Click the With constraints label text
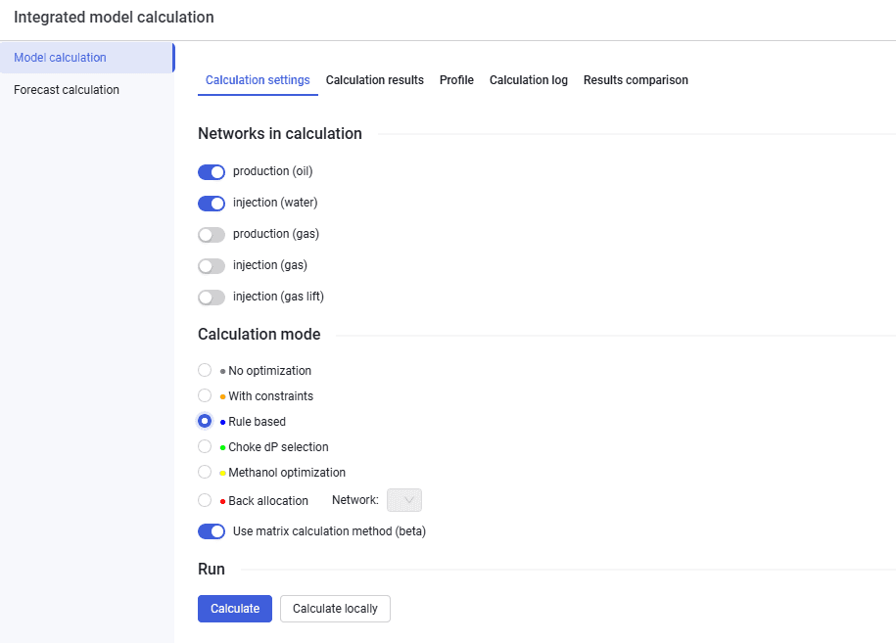This screenshot has height=643, width=896. click(x=271, y=396)
